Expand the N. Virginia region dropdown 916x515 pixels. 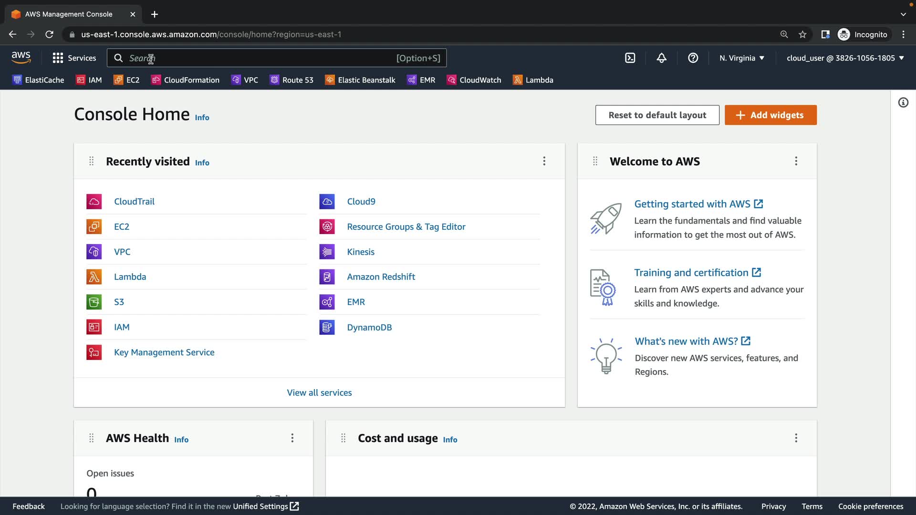point(742,58)
